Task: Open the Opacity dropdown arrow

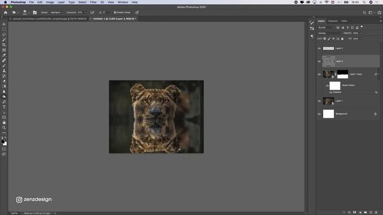Action: pos(361,33)
